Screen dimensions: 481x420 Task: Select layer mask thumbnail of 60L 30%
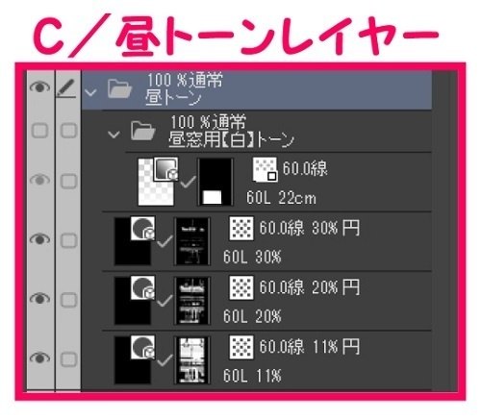(x=192, y=242)
